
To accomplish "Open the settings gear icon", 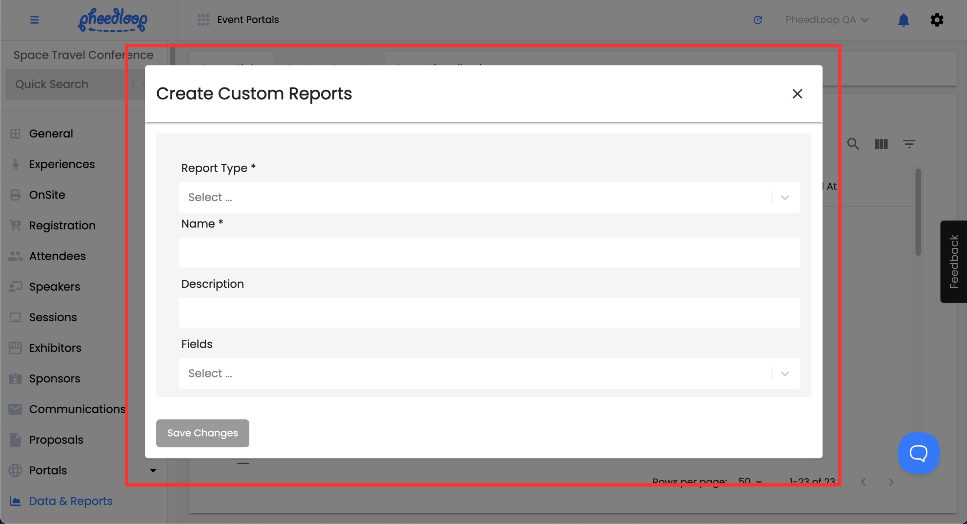I will point(937,20).
